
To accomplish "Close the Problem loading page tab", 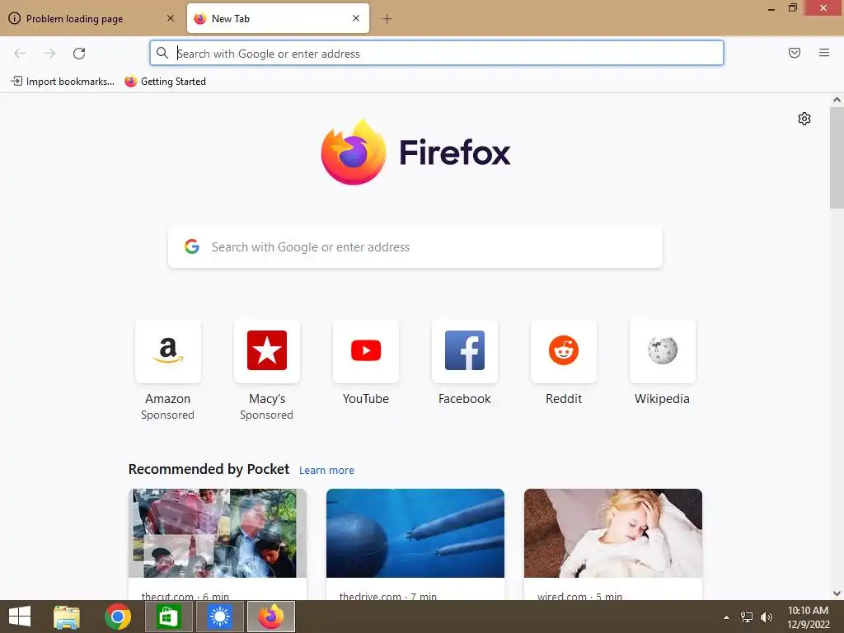I will coord(171,18).
